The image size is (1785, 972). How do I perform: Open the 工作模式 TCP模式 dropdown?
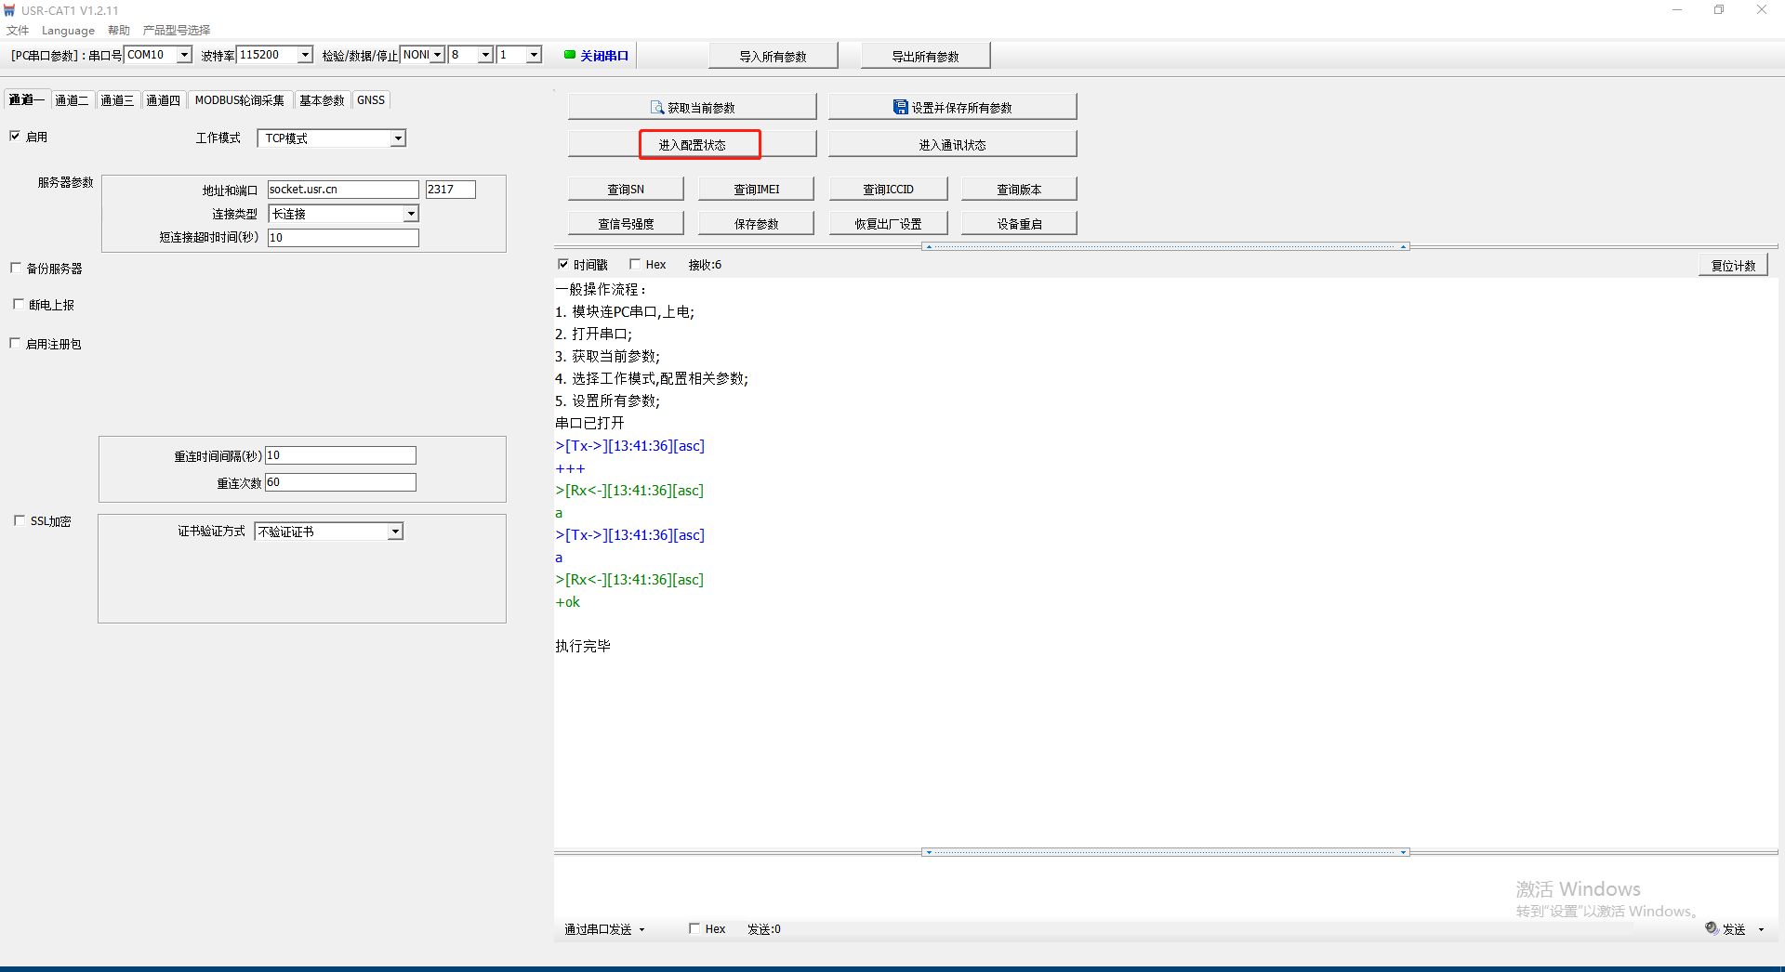click(398, 138)
